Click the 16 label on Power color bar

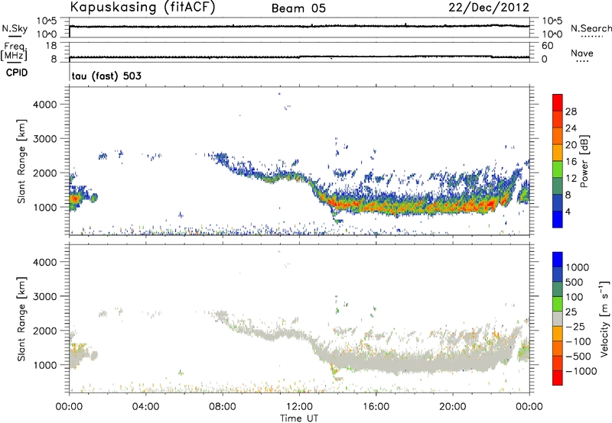pyautogui.click(x=571, y=161)
